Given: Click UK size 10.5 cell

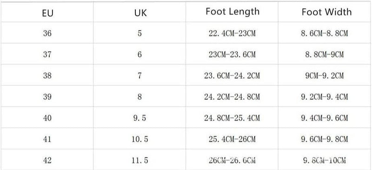Looking at the screenshot, I should 139,139.
